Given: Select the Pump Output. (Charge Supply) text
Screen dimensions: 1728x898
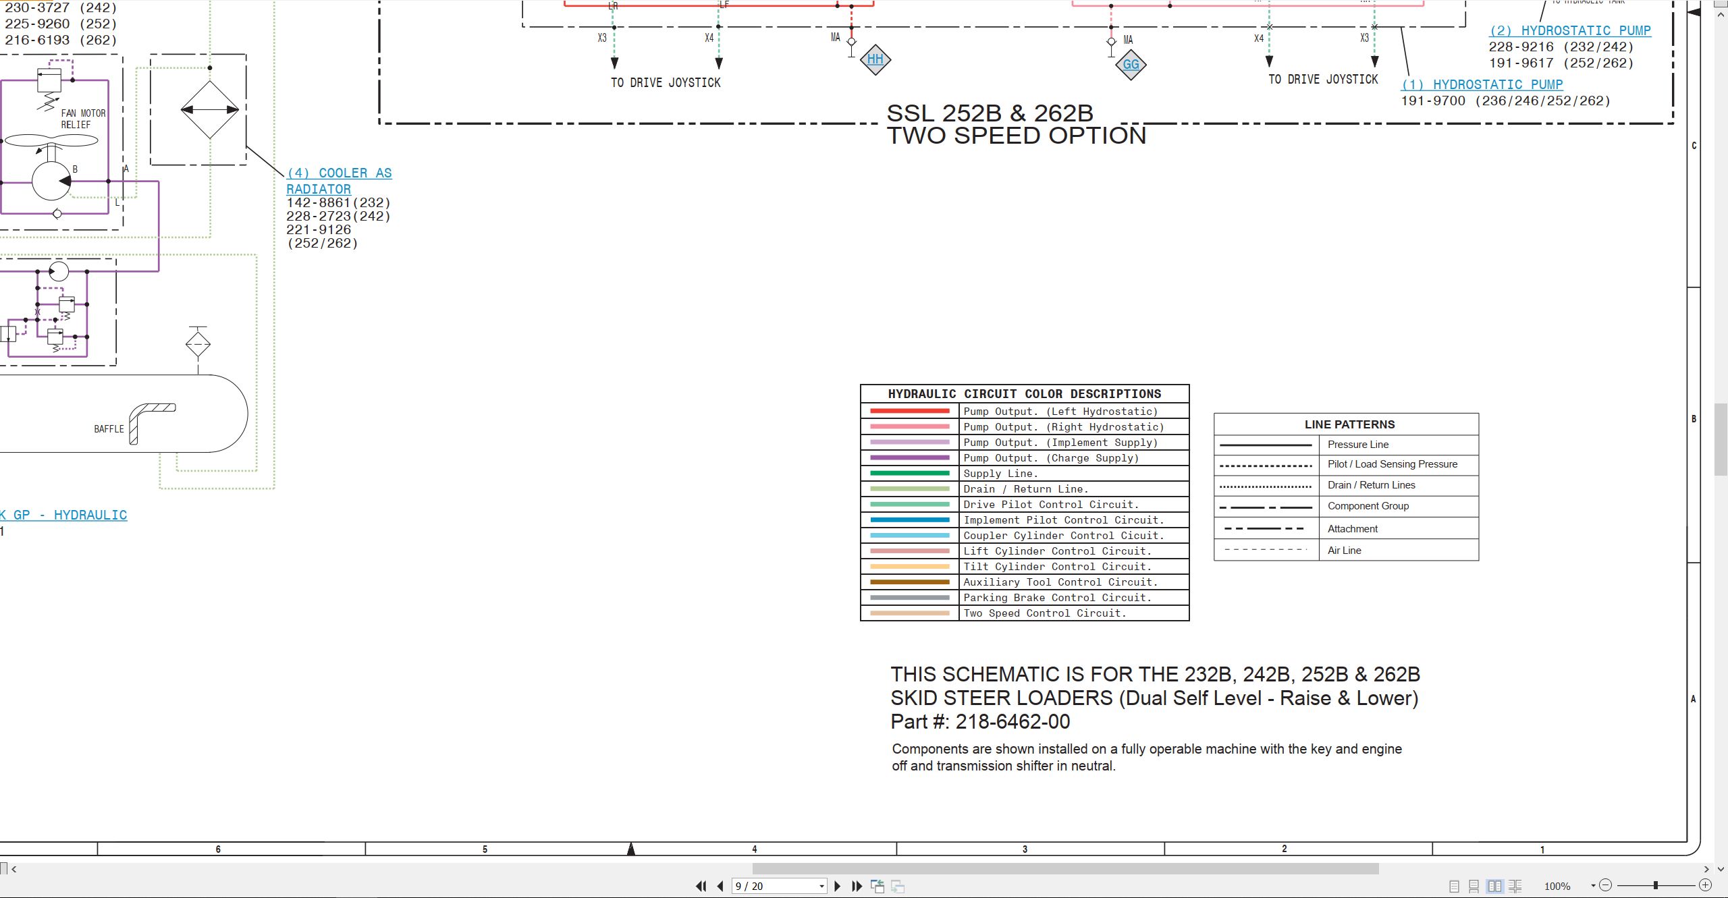Looking at the screenshot, I should [1051, 458].
